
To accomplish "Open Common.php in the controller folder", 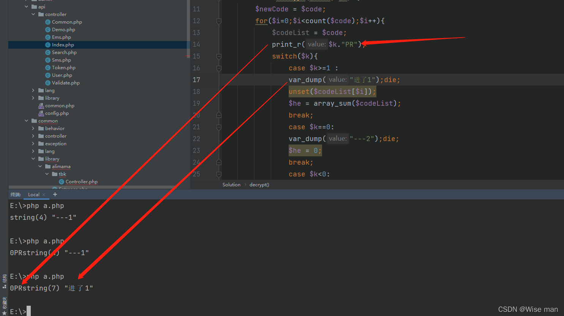I will point(67,22).
